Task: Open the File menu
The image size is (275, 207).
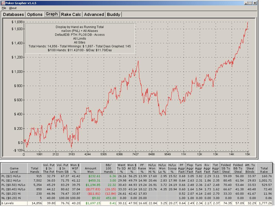Action: coord(4,8)
